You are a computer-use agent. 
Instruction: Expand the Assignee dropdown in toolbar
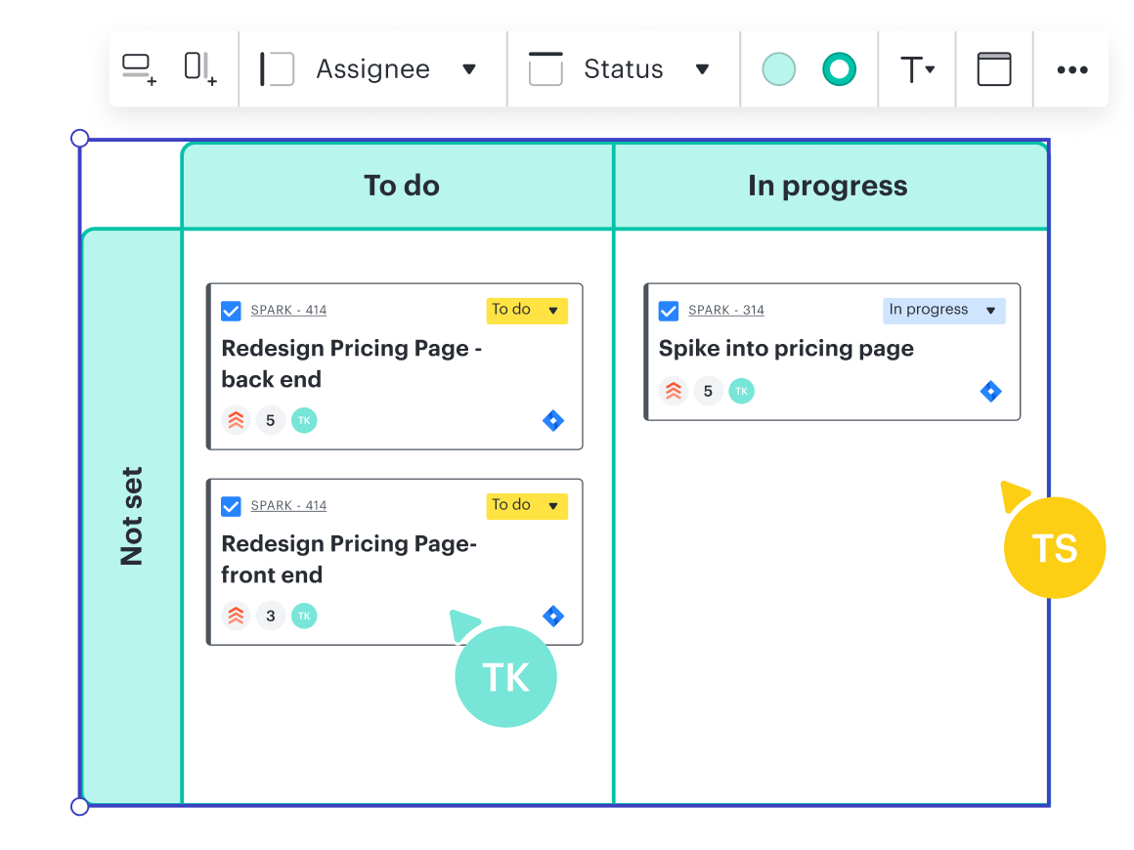pyautogui.click(x=468, y=69)
